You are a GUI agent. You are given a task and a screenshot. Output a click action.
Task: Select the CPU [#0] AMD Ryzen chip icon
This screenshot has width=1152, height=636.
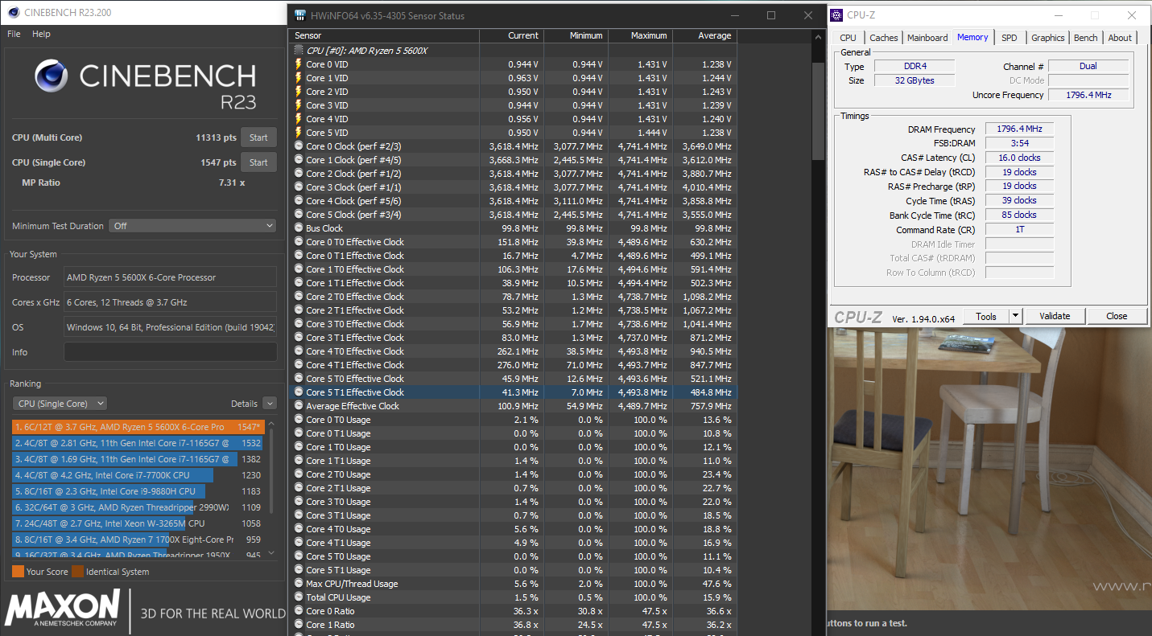click(x=299, y=51)
